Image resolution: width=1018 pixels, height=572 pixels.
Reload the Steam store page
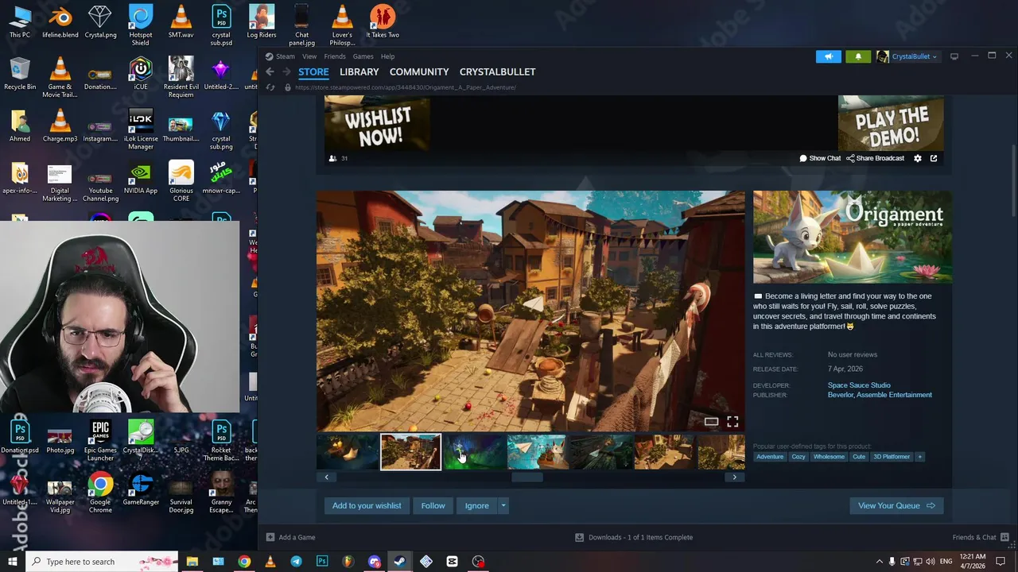(x=270, y=87)
